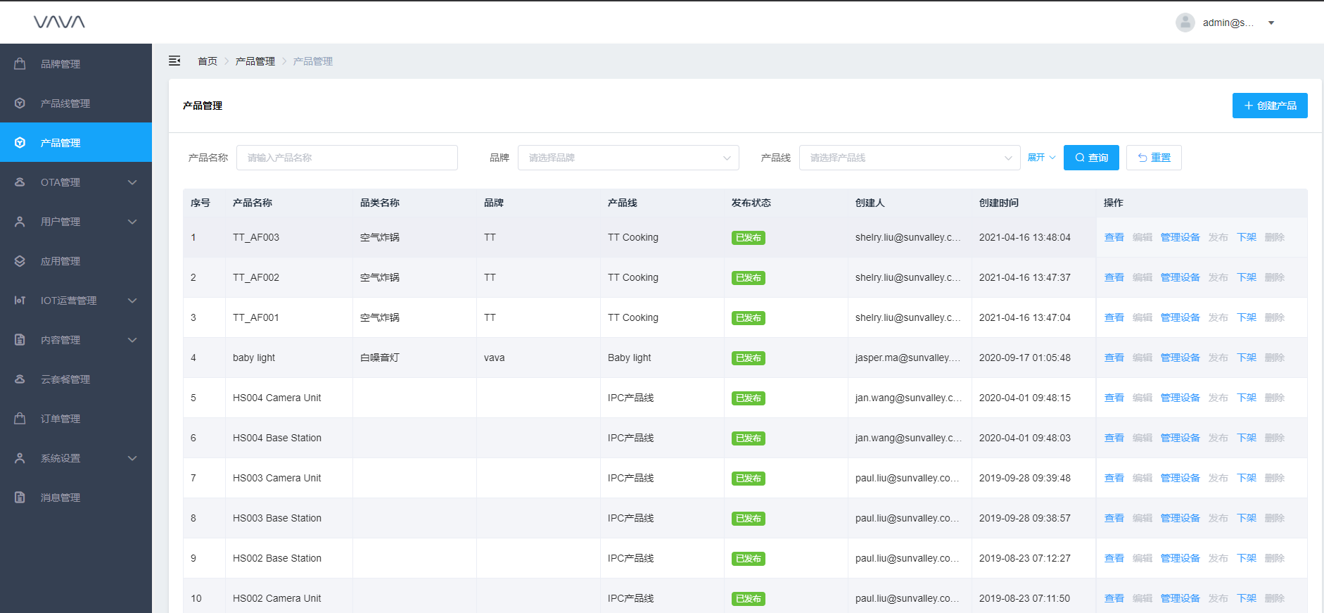The width and height of the screenshot is (1324, 613).
Task: Click 管理设备 for HS003 Base Station row
Action: (1180, 518)
